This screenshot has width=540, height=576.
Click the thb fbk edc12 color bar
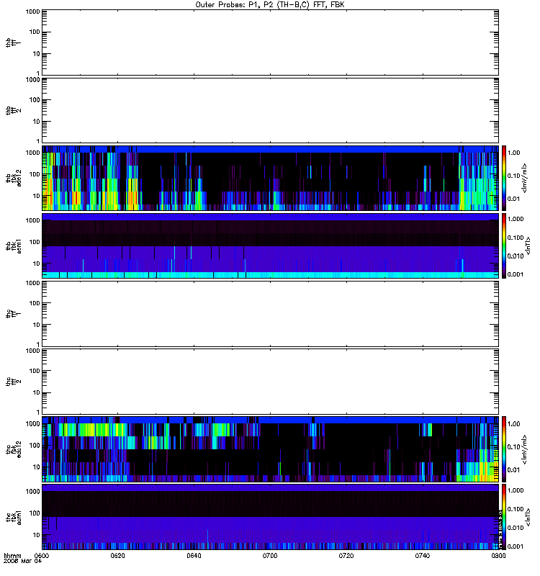[x=504, y=178]
